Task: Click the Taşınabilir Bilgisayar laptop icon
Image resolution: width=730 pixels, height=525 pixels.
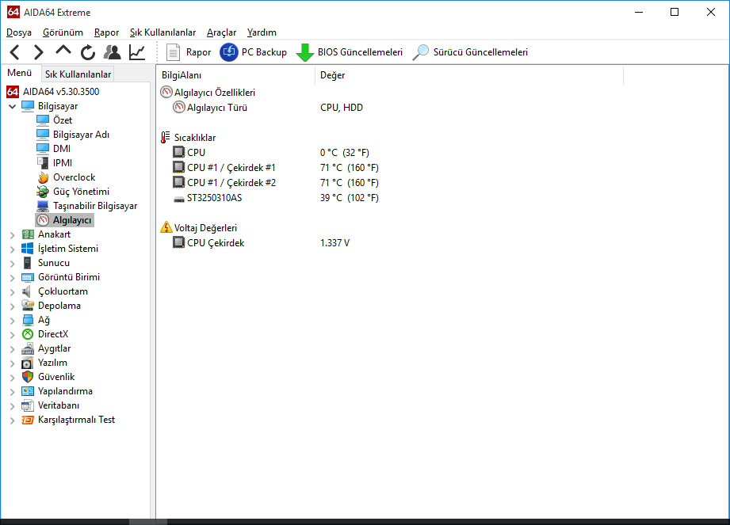Action: [x=43, y=206]
